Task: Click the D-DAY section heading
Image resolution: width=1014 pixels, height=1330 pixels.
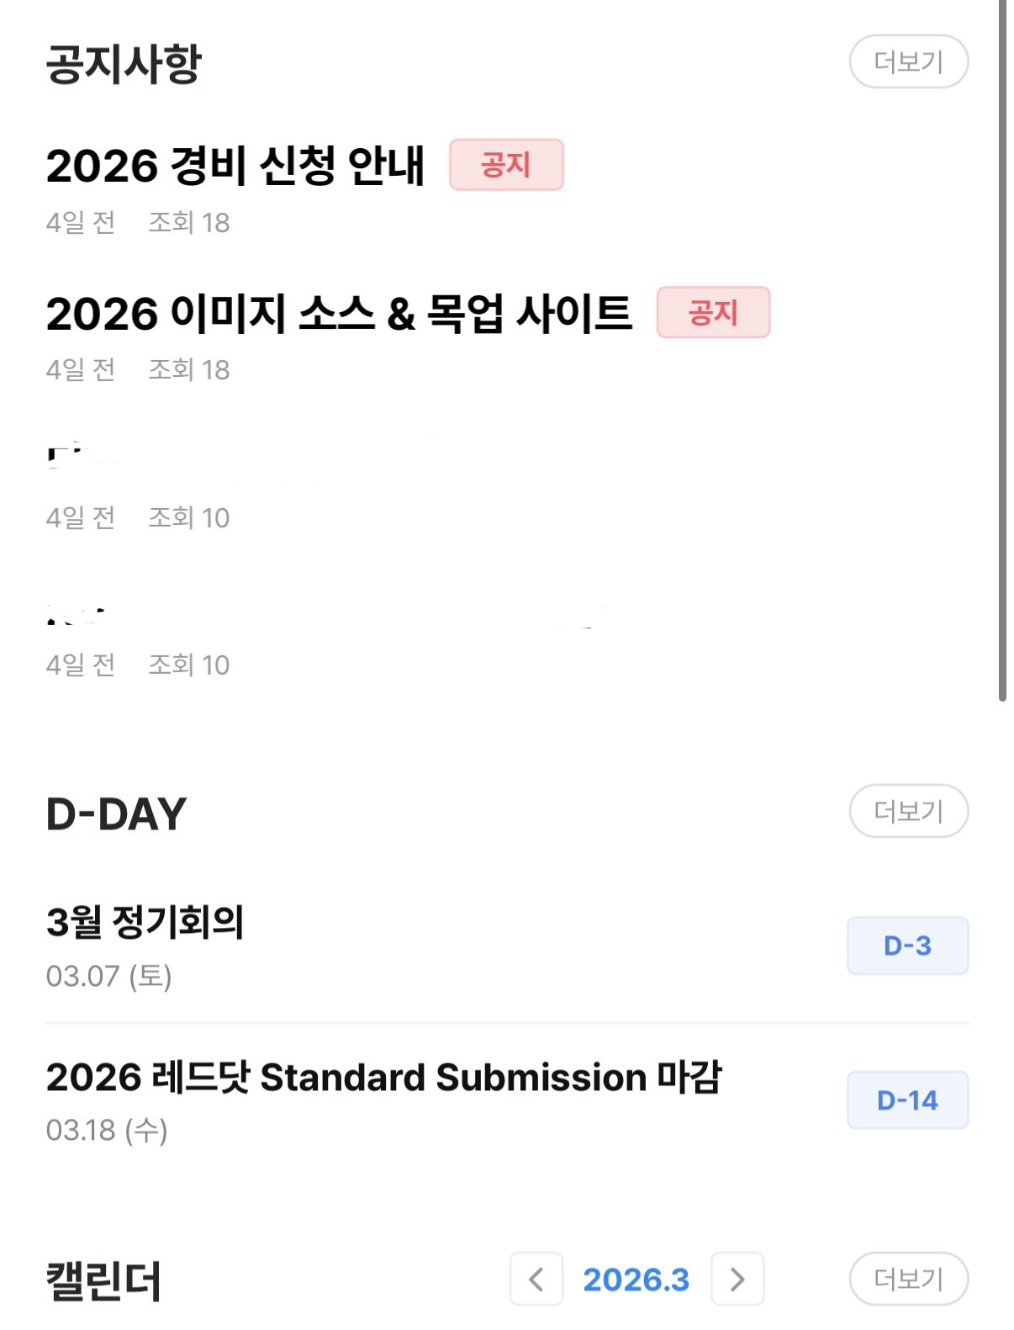Action: [x=116, y=813]
